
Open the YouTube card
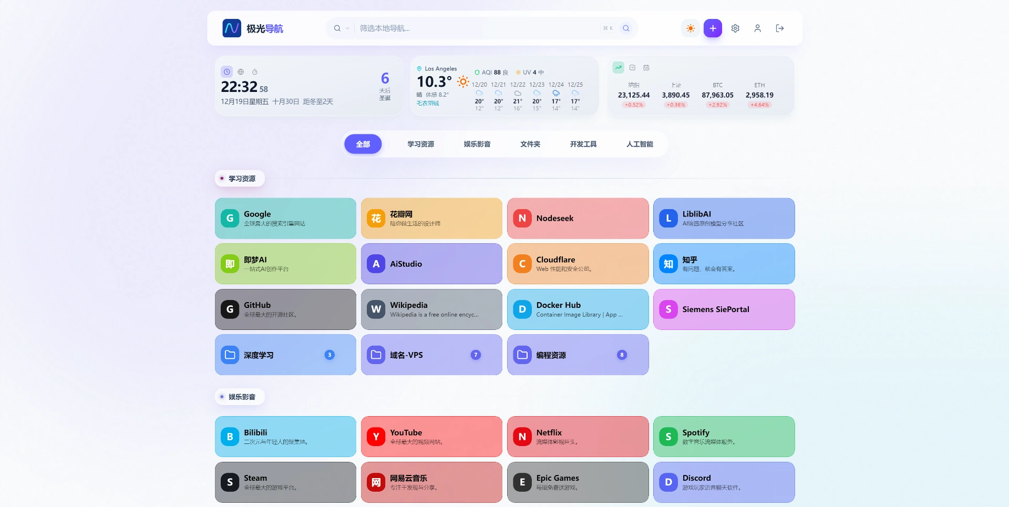click(431, 437)
